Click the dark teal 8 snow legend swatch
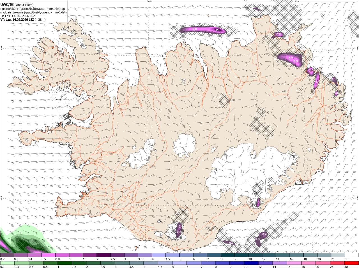The image size is (359, 269). click(x=227, y=255)
